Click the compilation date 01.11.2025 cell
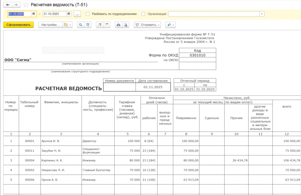Viewport: 301px width, 195px height. click(153, 87)
